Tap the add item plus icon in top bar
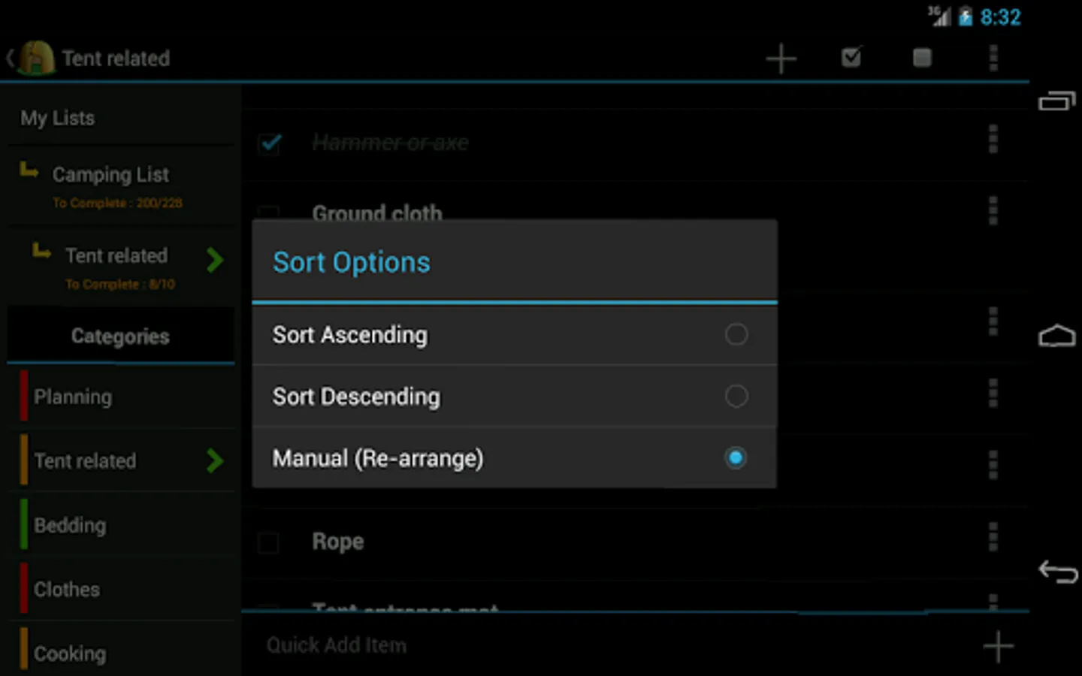1082x676 pixels. pyautogui.click(x=781, y=59)
